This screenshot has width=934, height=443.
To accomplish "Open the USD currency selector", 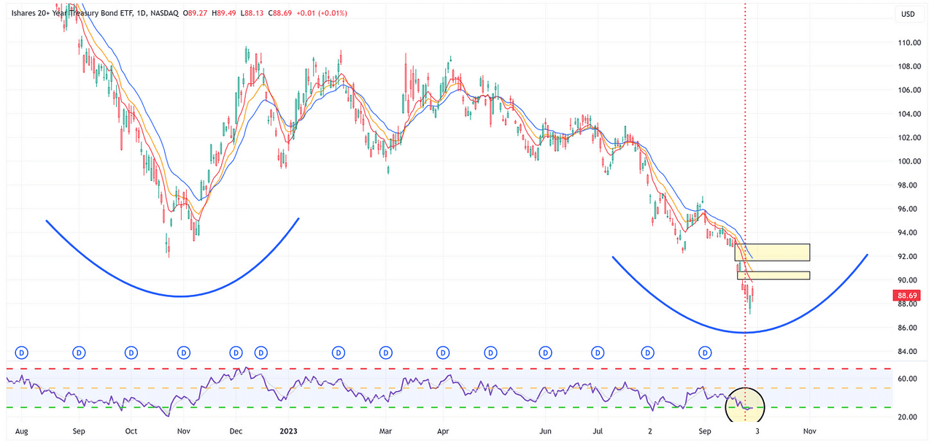I will [x=908, y=14].
